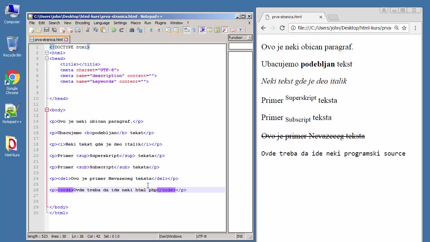This screenshot has width=430, height=242.
Task: Open the Edit menu
Action: pos(42,23)
